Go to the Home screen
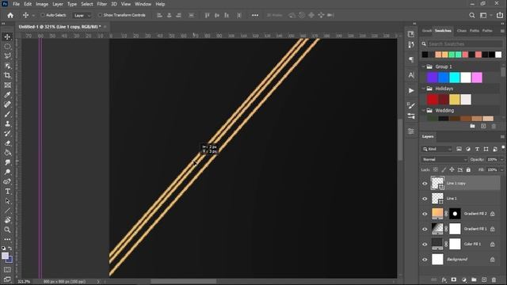Screen dimensions: 507x285 (x=10, y=15)
